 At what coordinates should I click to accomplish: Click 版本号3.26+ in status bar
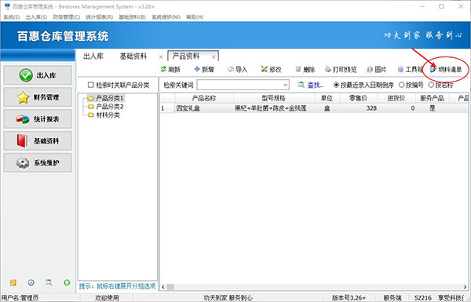pos(349,298)
